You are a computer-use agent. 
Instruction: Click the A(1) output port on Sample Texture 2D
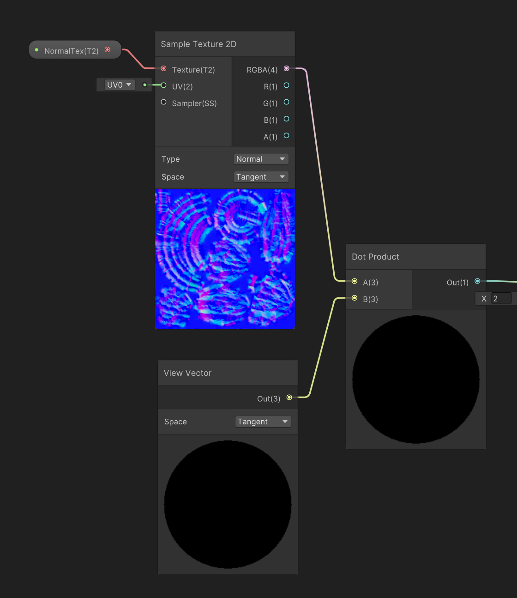286,135
